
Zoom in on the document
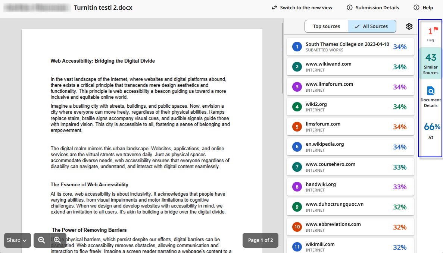(58, 240)
